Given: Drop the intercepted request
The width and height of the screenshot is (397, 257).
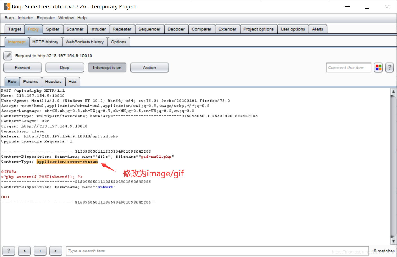Looking at the screenshot, I should click(x=65, y=68).
